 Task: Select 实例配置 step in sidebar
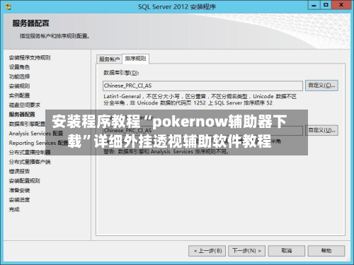tap(19, 95)
